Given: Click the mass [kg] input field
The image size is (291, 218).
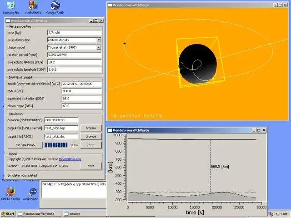Looking at the screenshot, I should click(x=74, y=33).
